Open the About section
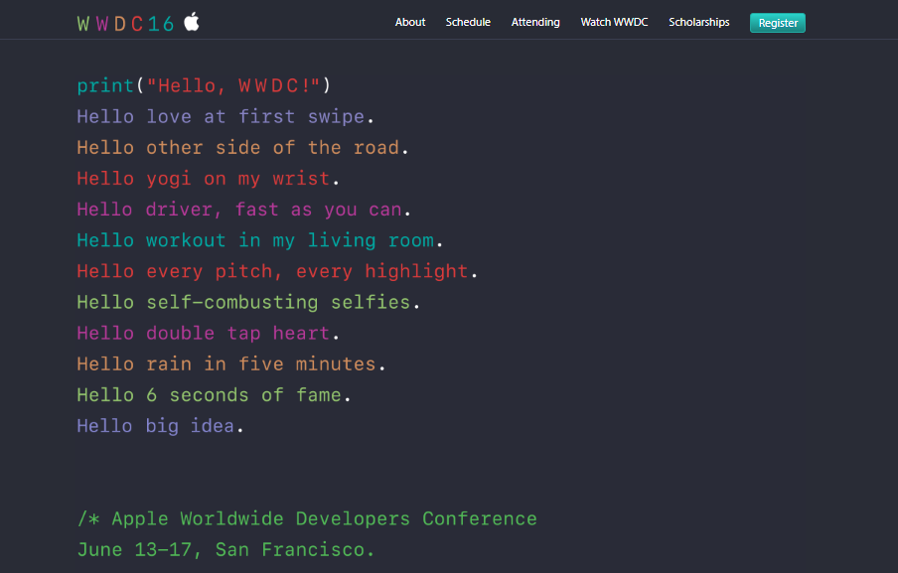This screenshot has height=573, width=898. (409, 21)
